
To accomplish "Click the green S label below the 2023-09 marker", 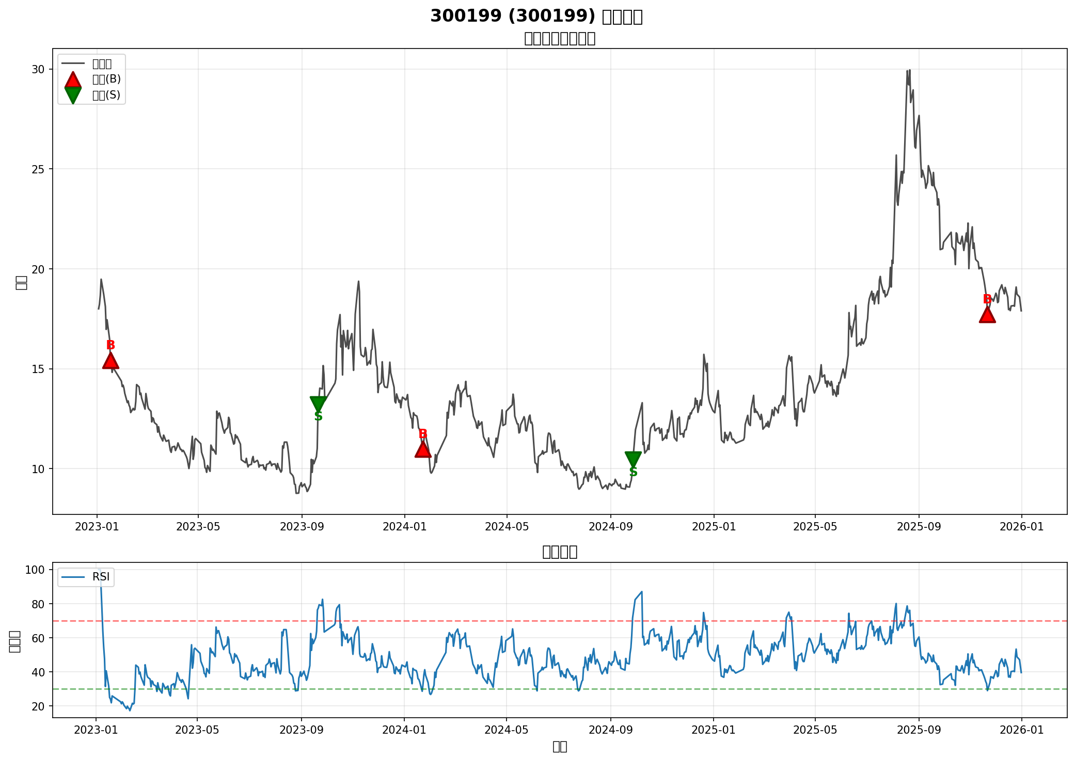I will click(x=318, y=416).
